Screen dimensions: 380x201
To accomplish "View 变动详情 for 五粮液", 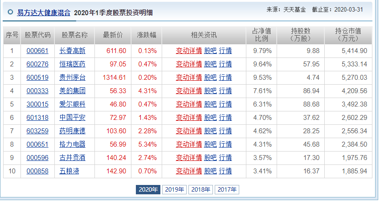I will 189,171.
